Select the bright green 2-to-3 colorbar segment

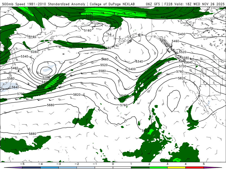click(x=158, y=168)
